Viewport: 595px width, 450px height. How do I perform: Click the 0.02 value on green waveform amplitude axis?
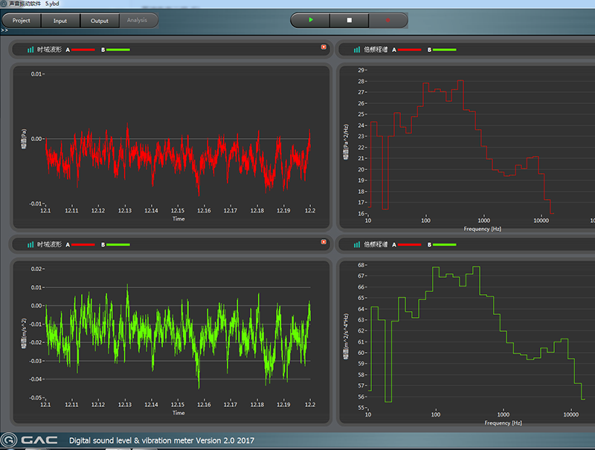(36, 269)
